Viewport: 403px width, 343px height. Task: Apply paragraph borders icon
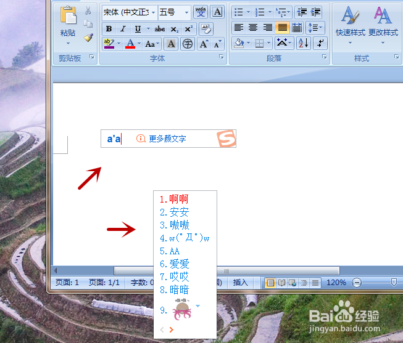(x=260, y=43)
